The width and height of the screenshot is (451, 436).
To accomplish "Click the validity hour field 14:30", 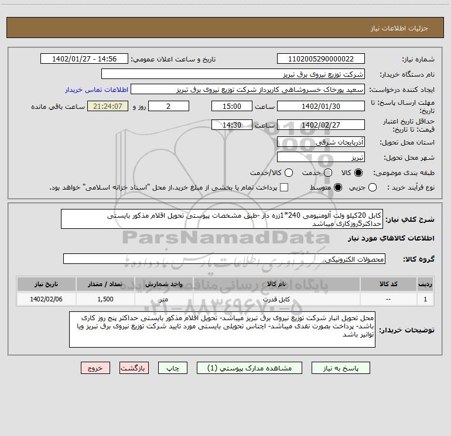I will (x=232, y=125).
